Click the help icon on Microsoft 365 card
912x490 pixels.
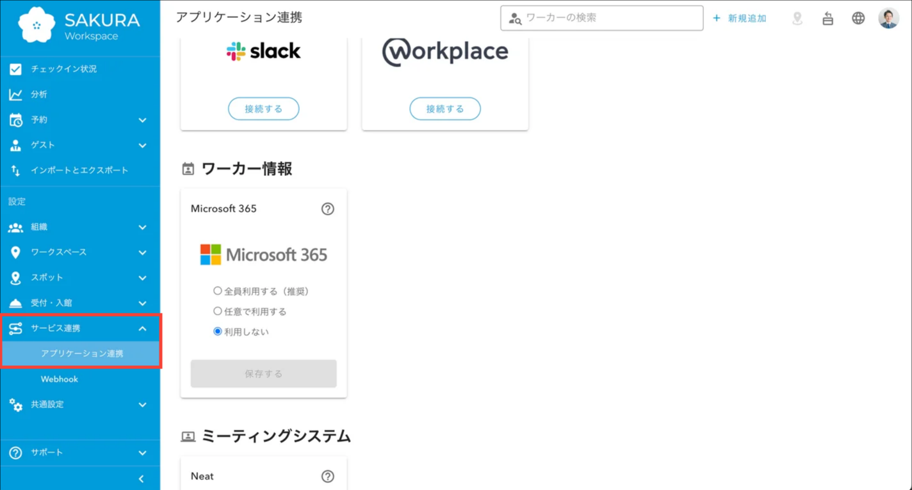tap(327, 209)
